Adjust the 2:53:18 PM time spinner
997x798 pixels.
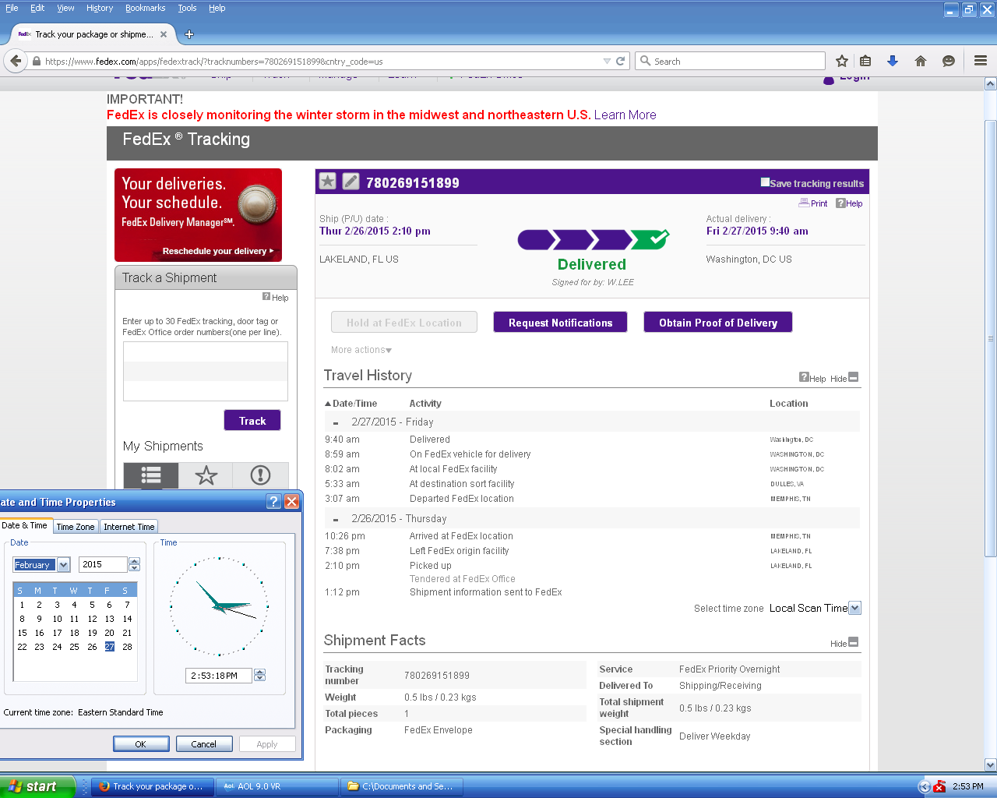coord(260,675)
